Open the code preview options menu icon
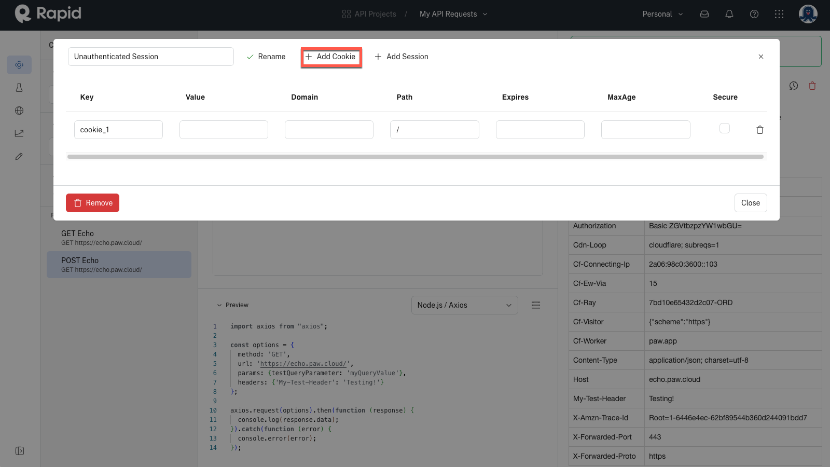Screen dimensions: 830x467 [536, 305]
